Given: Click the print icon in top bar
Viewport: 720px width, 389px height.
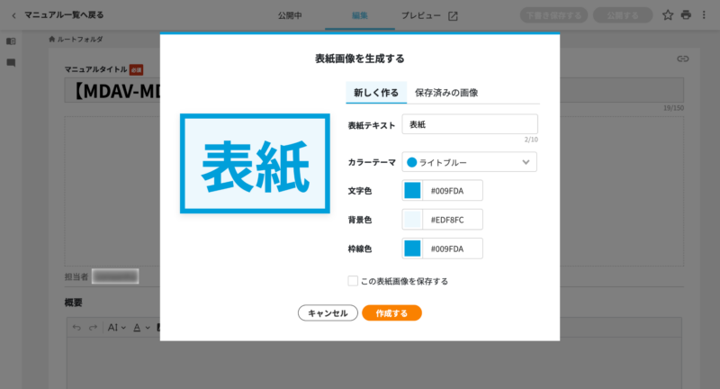Looking at the screenshot, I should tap(686, 15).
